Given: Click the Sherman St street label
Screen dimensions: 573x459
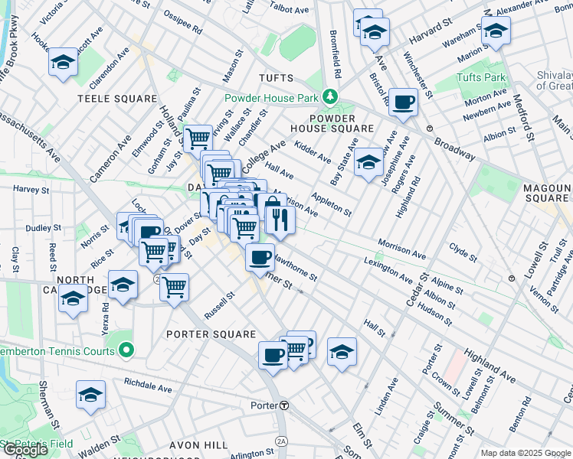Looking at the screenshot, I should coord(48,405).
